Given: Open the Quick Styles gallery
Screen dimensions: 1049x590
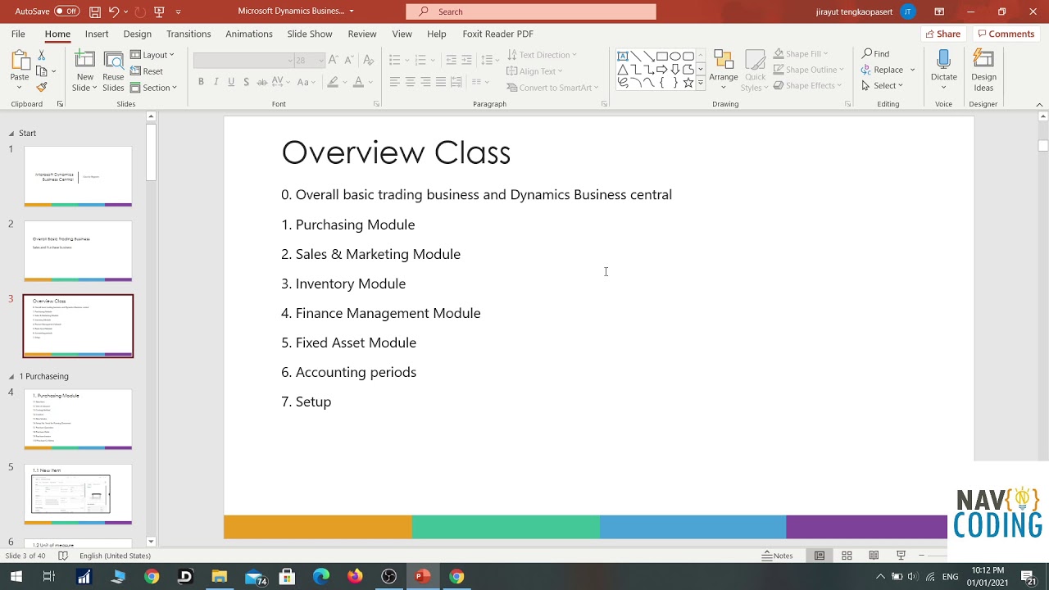Looking at the screenshot, I should point(755,71).
